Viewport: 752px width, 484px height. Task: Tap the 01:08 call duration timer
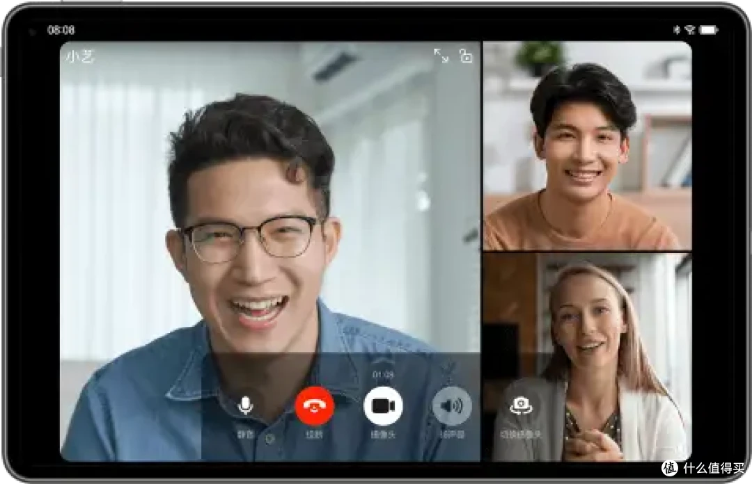coord(383,374)
